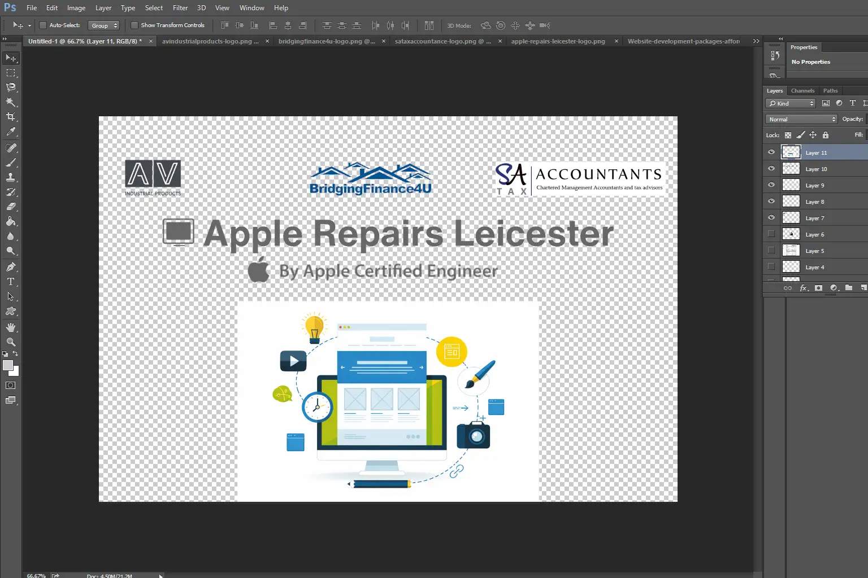The height and width of the screenshot is (578, 868).
Task: Select the Crop tool
Action: click(11, 117)
